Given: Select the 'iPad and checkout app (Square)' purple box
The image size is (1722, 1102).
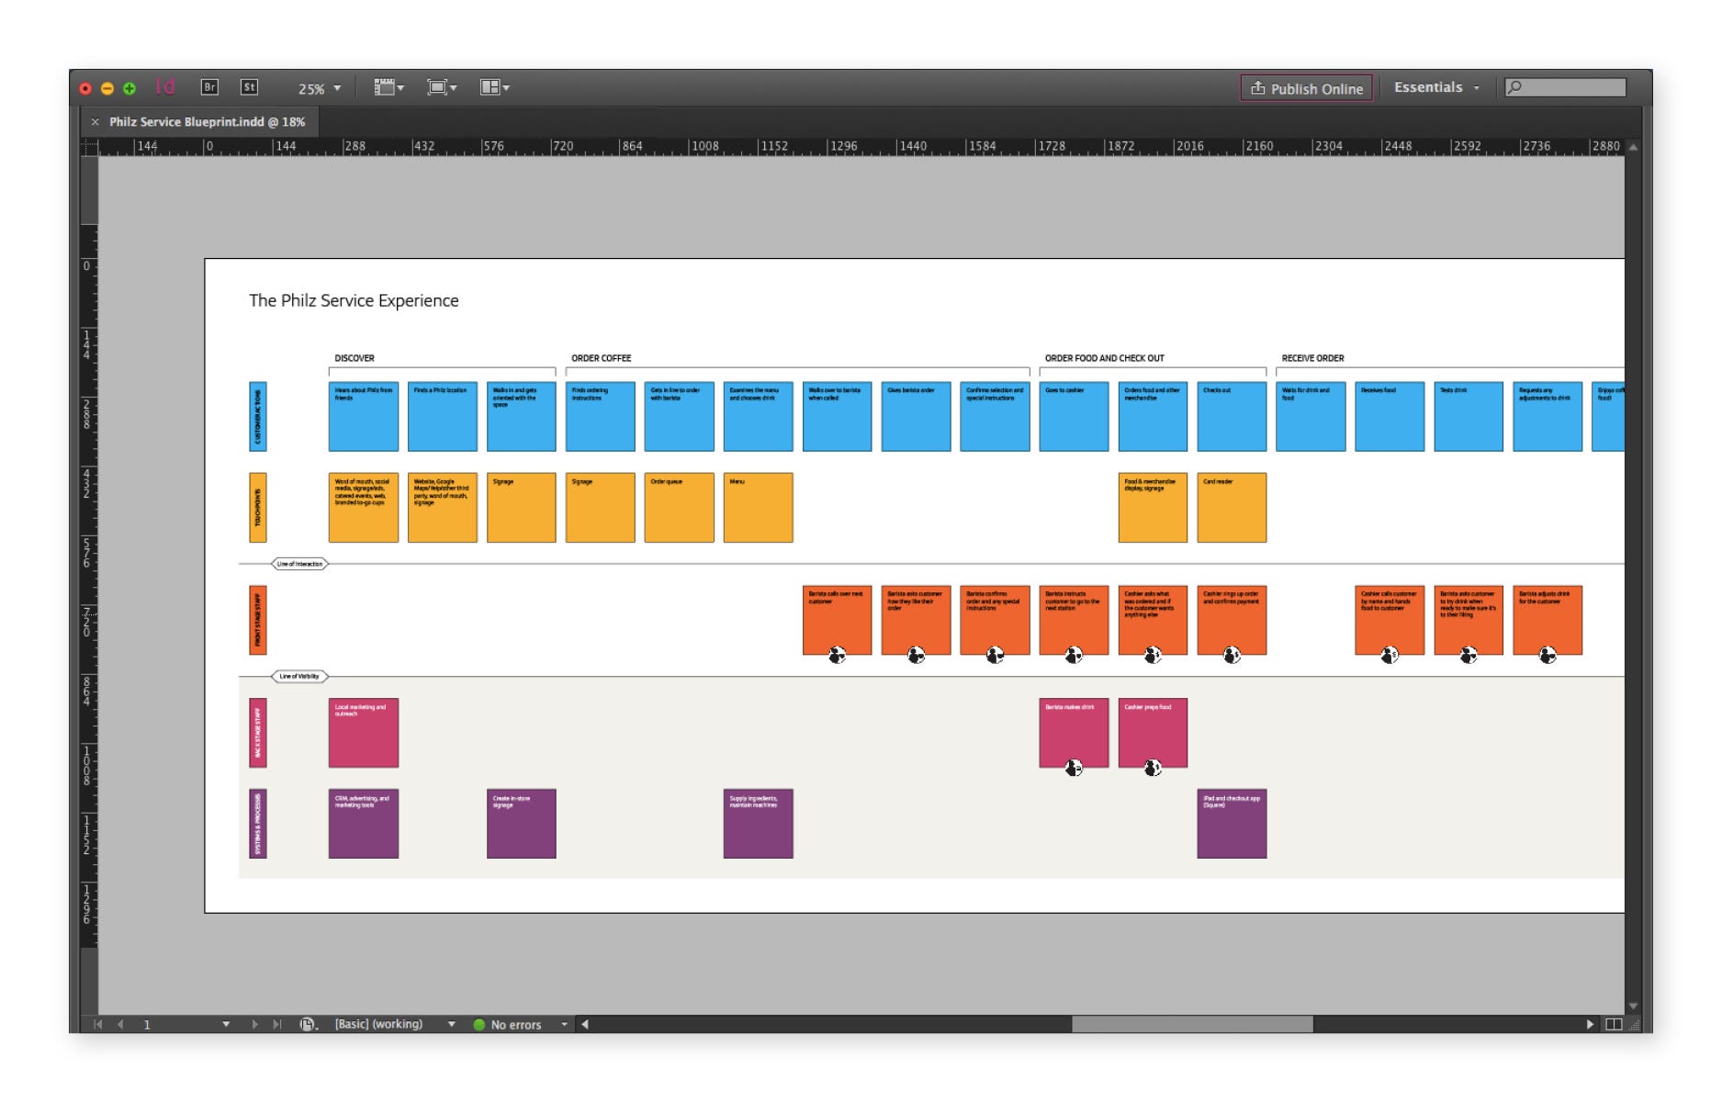Looking at the screenshot, I should click(x=1232, y=824).
